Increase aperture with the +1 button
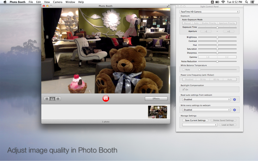The width and height of the screenshot is (258, 161). click(229, 31)
